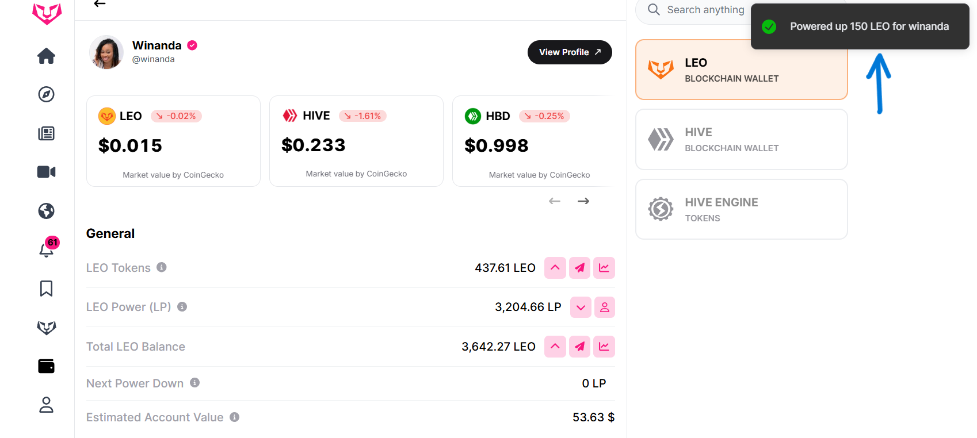
Task: Open the Bookmarks sidebar icon
Action: point(46,289)
